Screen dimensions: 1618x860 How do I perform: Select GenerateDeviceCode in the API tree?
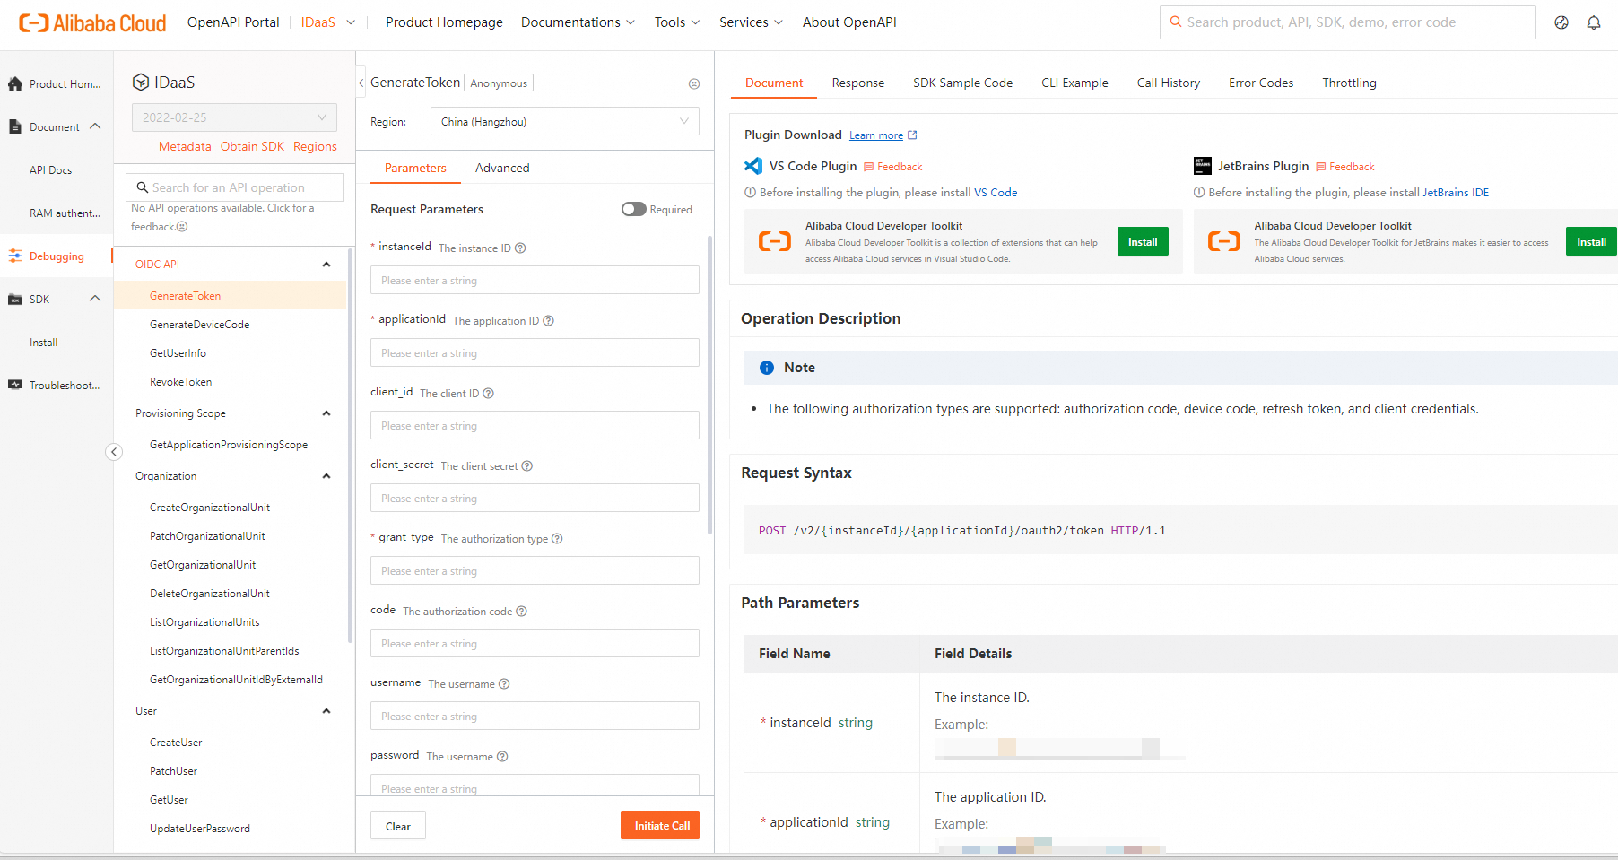200,325
